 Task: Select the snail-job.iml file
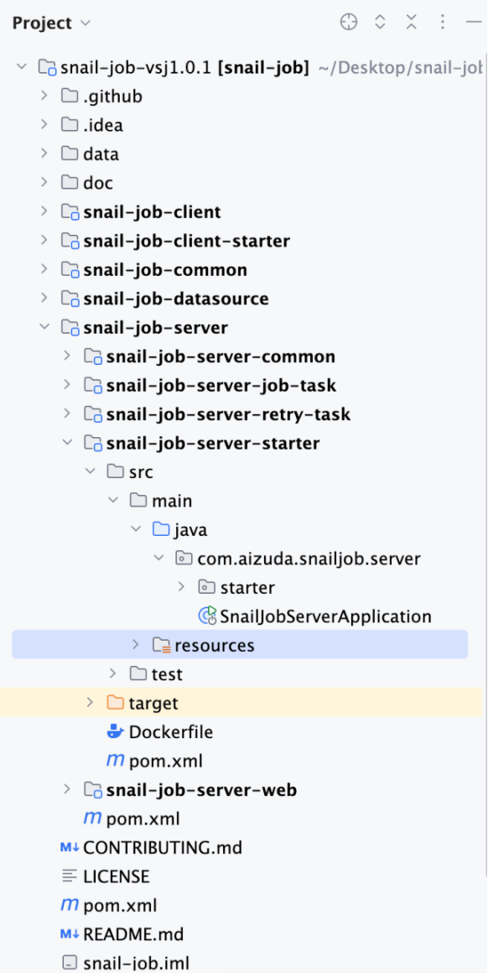tap(138, 962)
